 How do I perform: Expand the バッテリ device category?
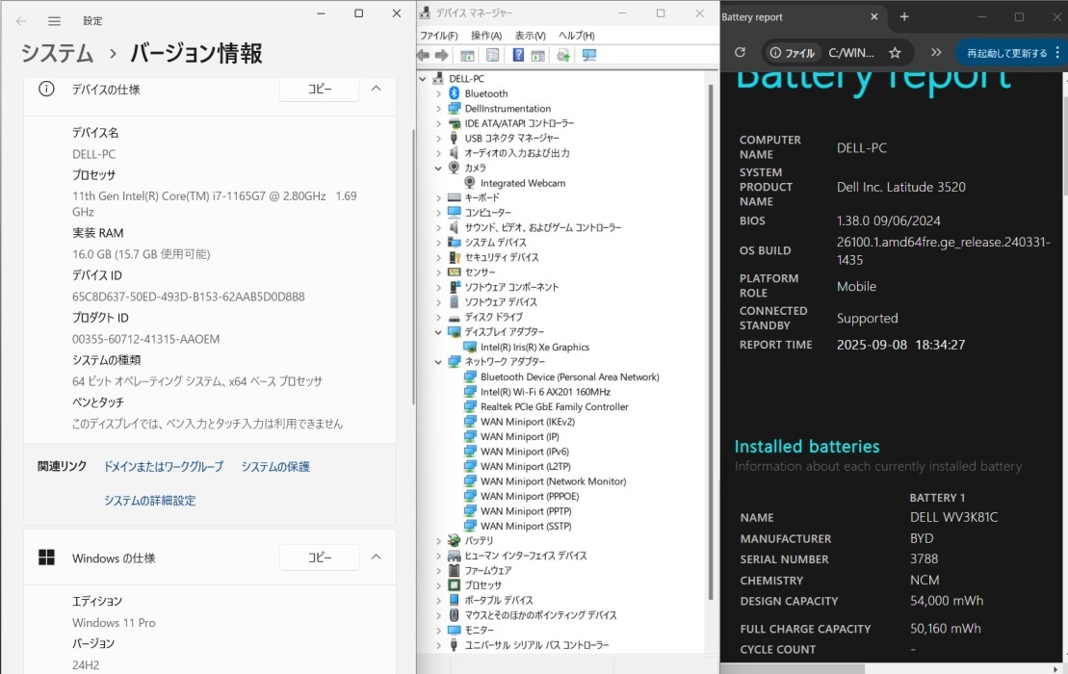coord(438,541)
